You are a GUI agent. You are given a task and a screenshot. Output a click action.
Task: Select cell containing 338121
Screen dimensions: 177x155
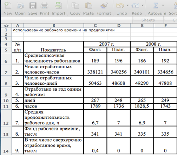(x=95, y=70)
